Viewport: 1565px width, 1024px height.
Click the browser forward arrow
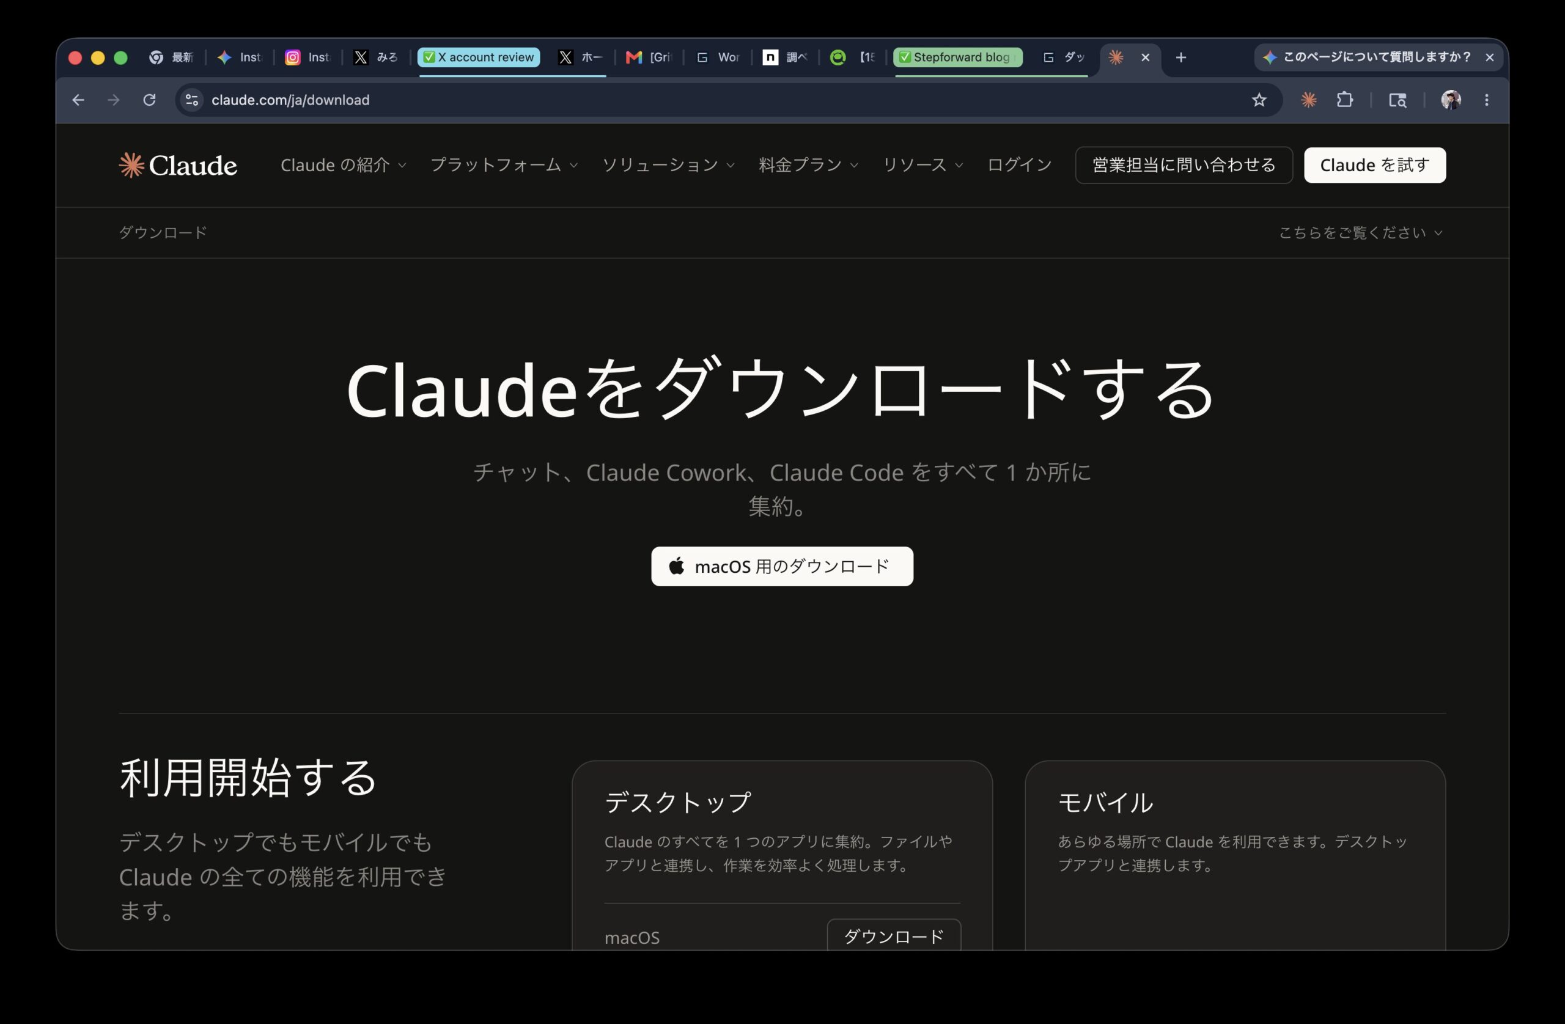[114, 100]
